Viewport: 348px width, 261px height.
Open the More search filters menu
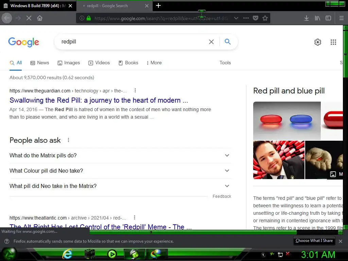(154, 63)
